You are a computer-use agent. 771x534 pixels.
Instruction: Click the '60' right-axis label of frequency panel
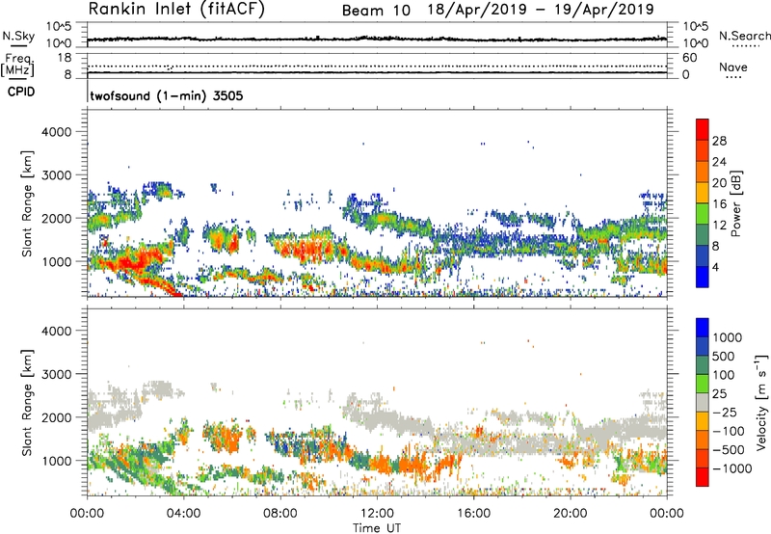689,58
